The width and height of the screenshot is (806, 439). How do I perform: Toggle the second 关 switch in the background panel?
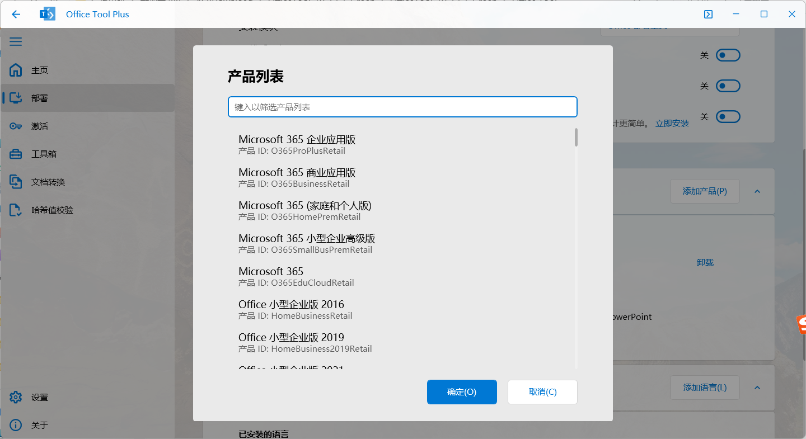click(x=728, y=86)
